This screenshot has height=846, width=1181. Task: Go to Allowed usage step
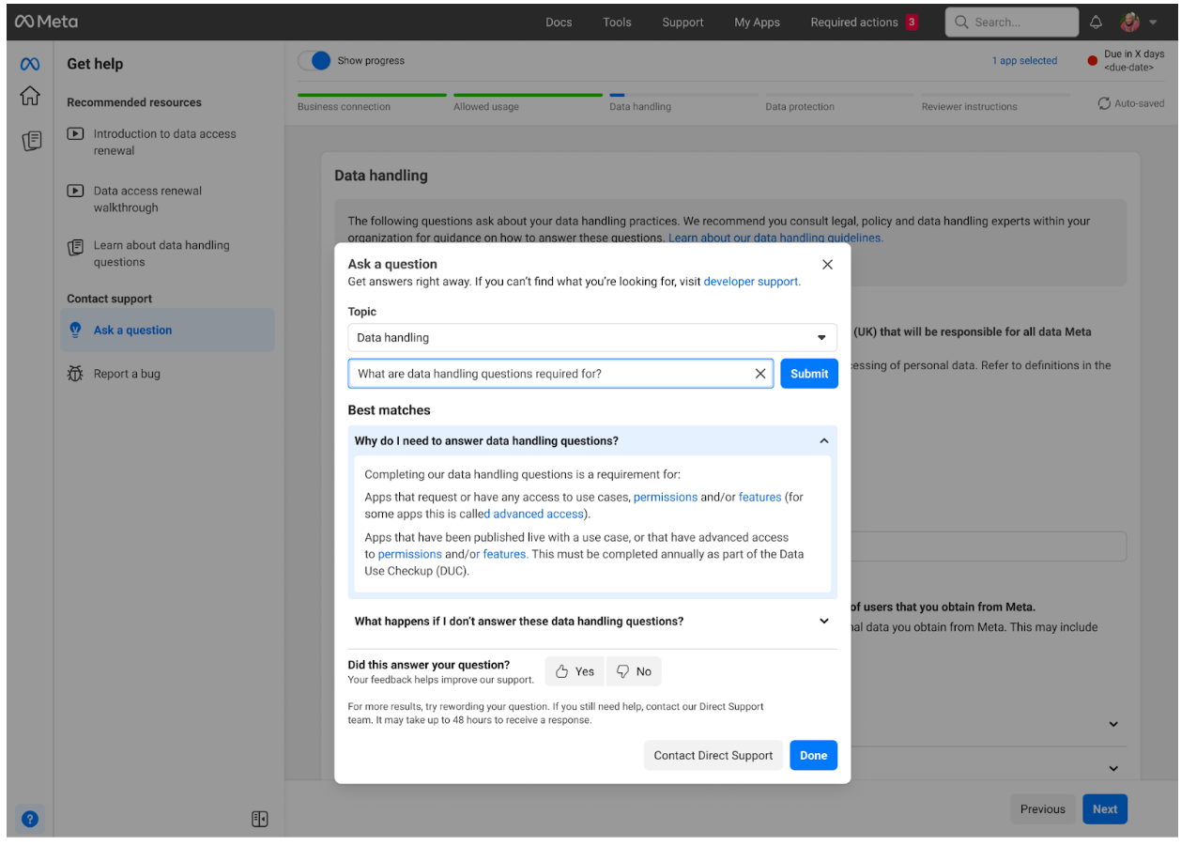click(x=486, y=107)
